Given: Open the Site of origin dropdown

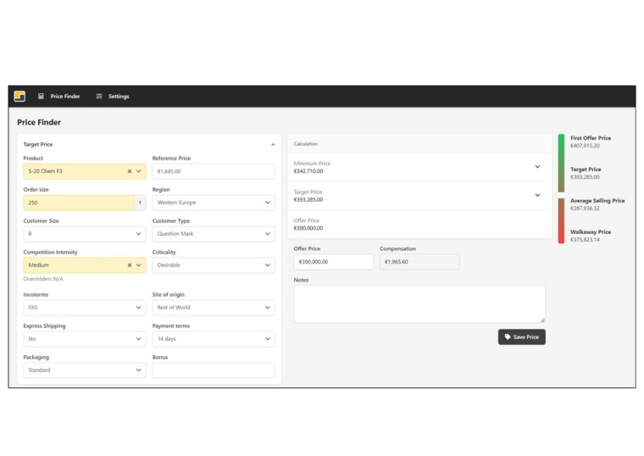Looking at the screenshot, I should [x=214, y=308].
